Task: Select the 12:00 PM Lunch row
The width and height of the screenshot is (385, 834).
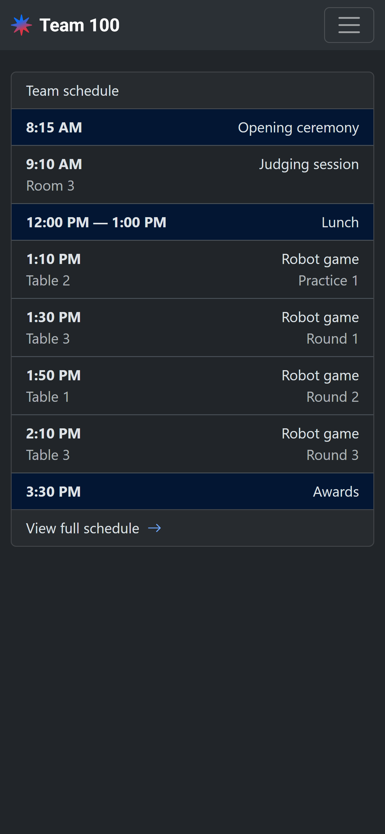Action: point(192,223)
